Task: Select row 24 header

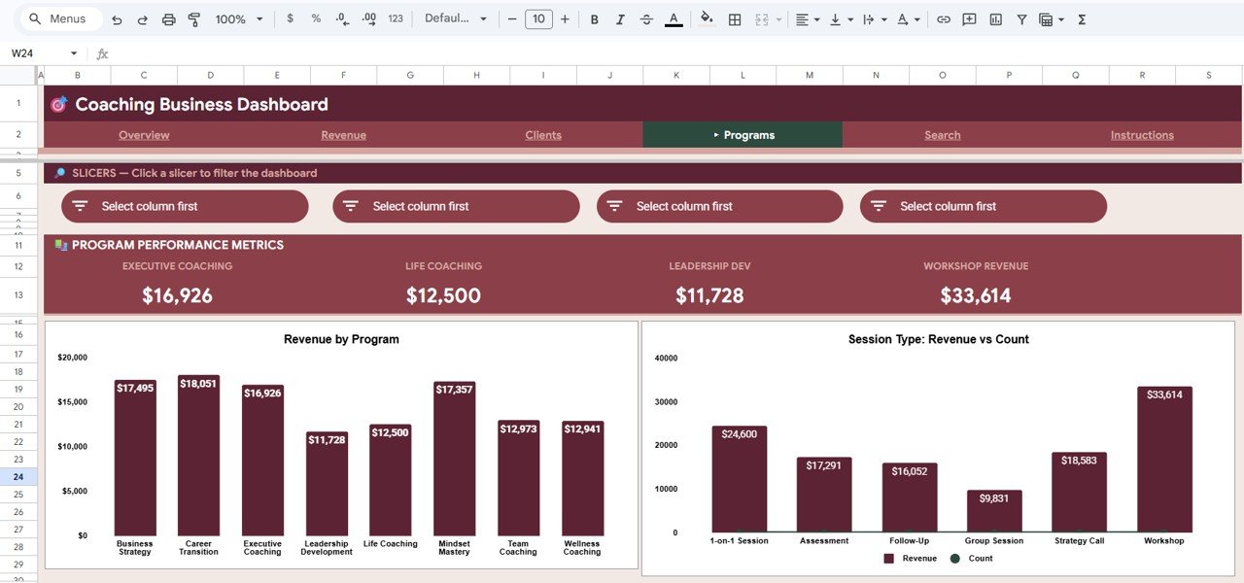Action: pyautogui.click(x=18, y=477)
